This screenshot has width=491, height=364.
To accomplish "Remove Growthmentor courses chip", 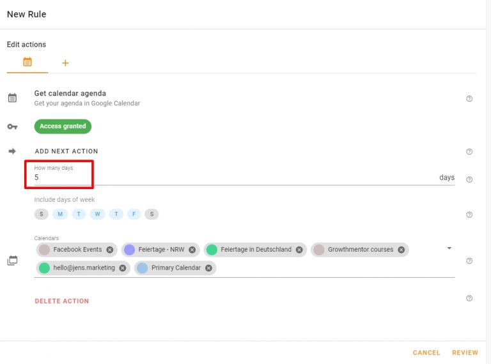I will tap(401, 250).
